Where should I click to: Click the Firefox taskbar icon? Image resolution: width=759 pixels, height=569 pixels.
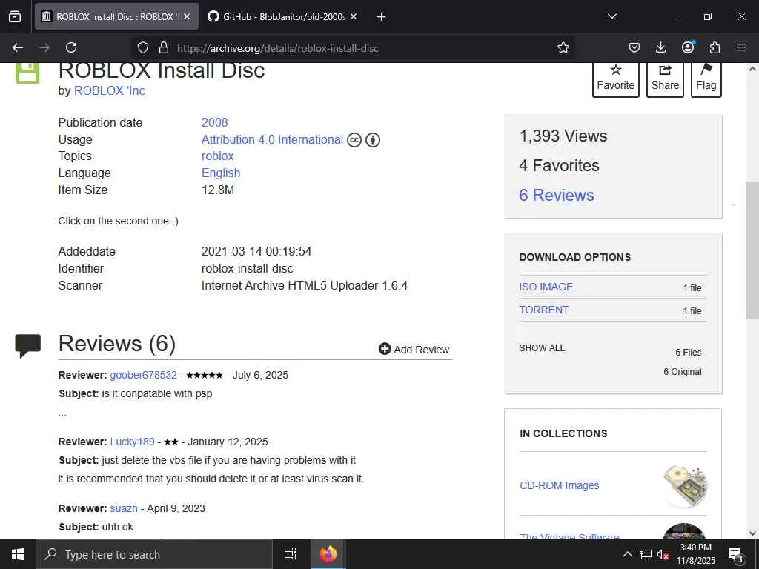328,554
